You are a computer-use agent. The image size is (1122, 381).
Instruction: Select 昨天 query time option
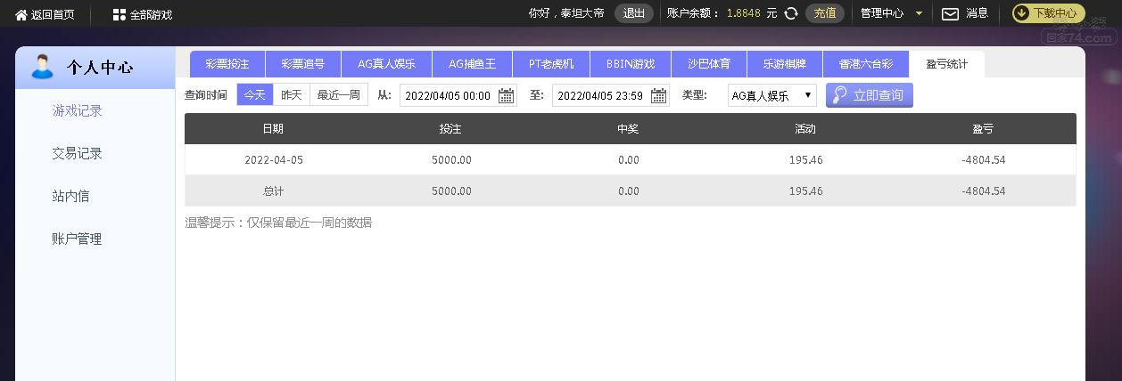(292, 94)
